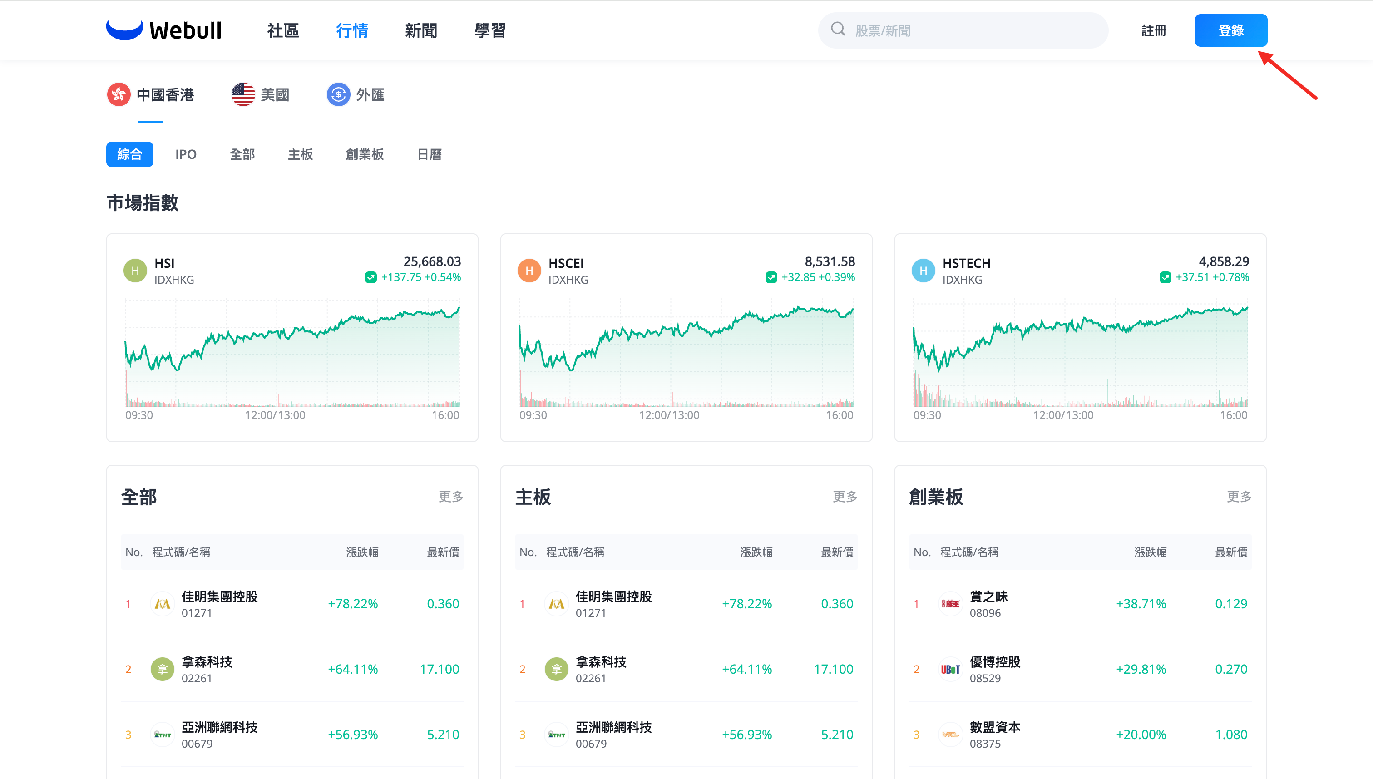Open the HSTECH intraday chart
Viewport: 1373px width, 779px height.
pyautogui.click(x=1080, y=353)
